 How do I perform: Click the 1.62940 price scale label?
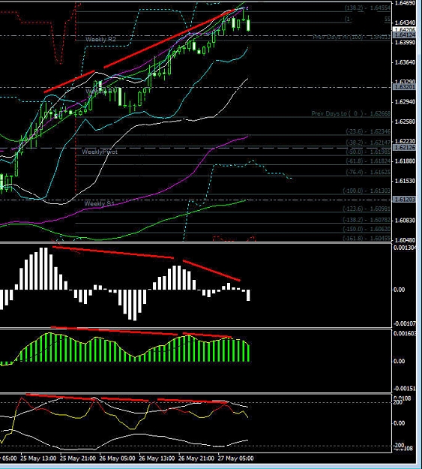pyautogui.click(x=406, y=102)
